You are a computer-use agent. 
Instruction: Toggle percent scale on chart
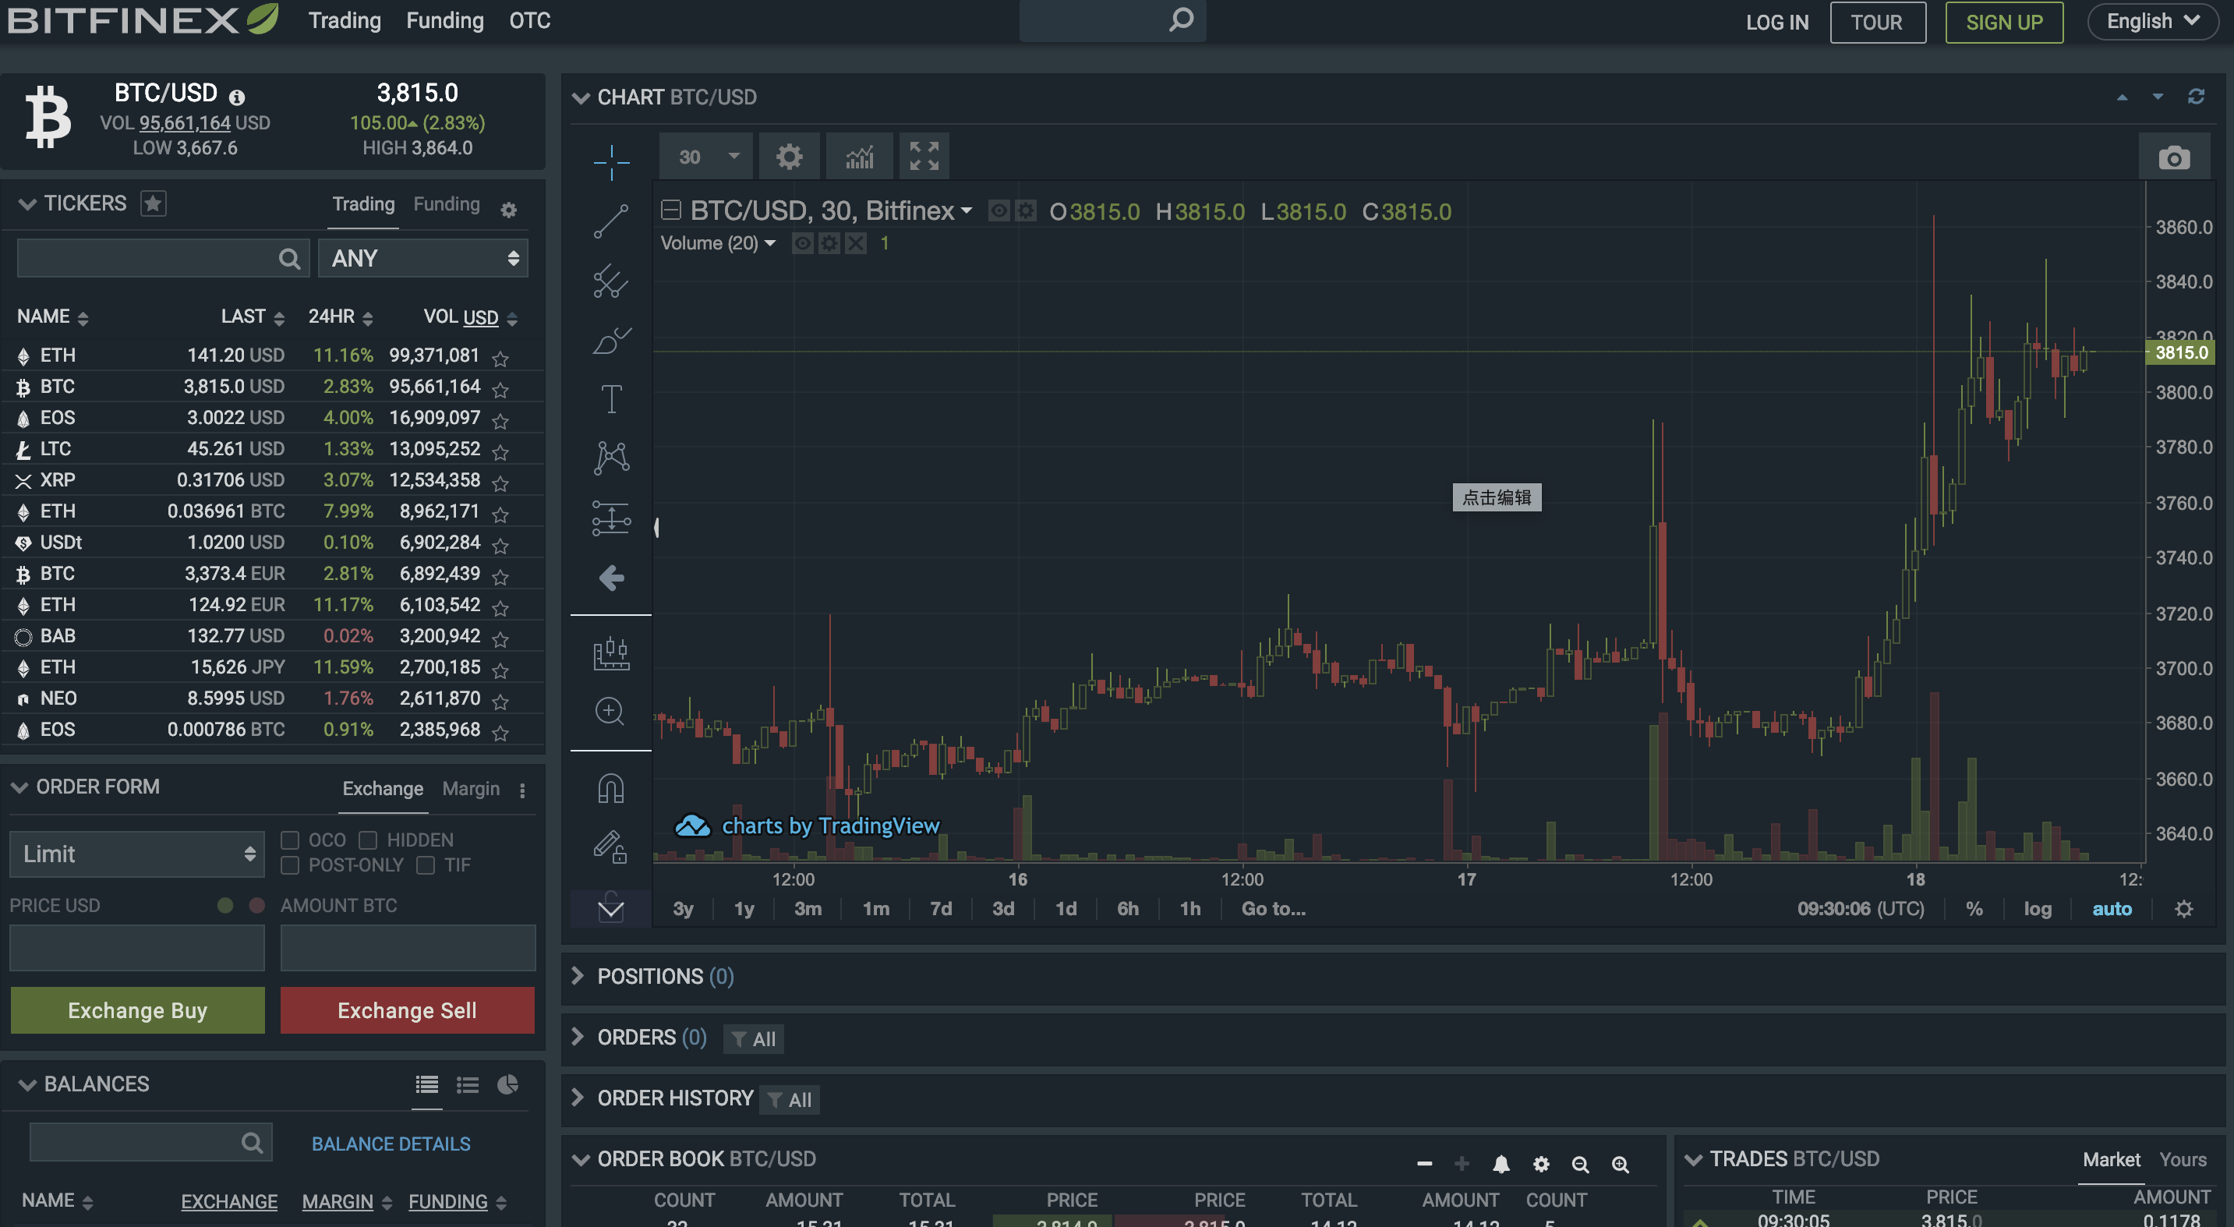(1974, 908)
